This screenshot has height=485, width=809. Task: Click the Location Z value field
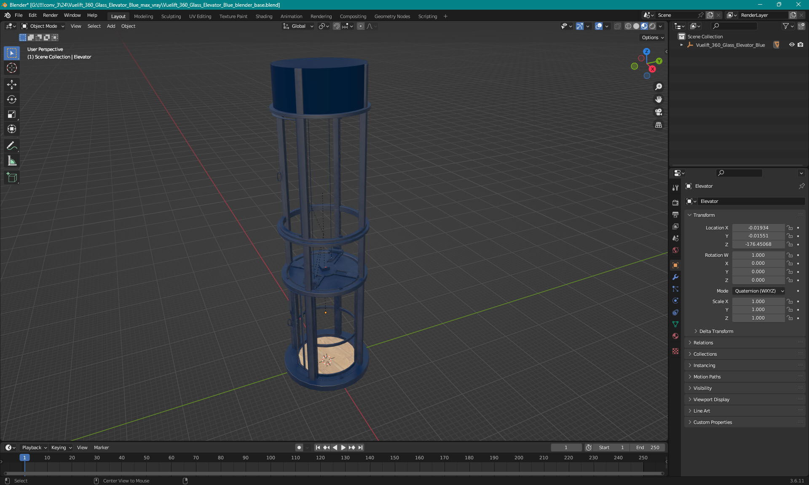click(758, 244)
